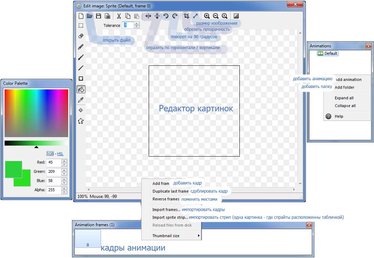
Task: Select the Rectangle selection tool
Action: (81, 25)
